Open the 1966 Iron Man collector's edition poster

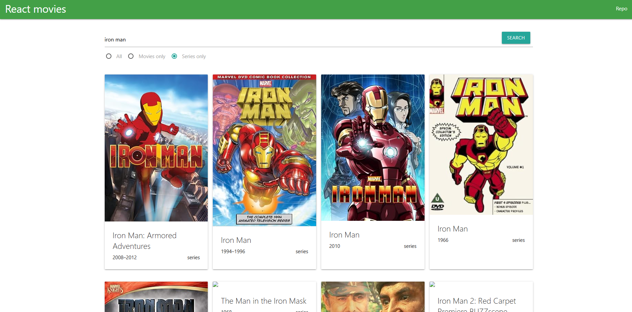[x=481, y=145]
